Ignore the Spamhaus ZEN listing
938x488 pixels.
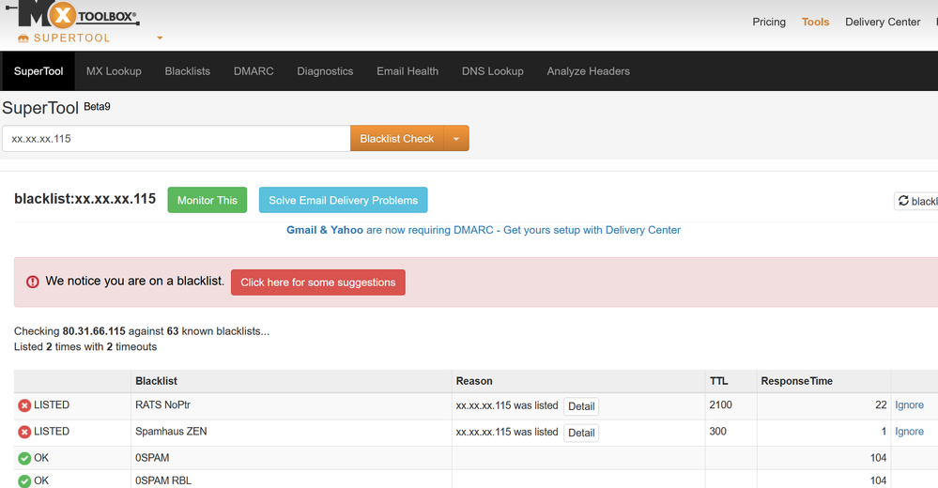pyautogui.click(x=909, y=432)
